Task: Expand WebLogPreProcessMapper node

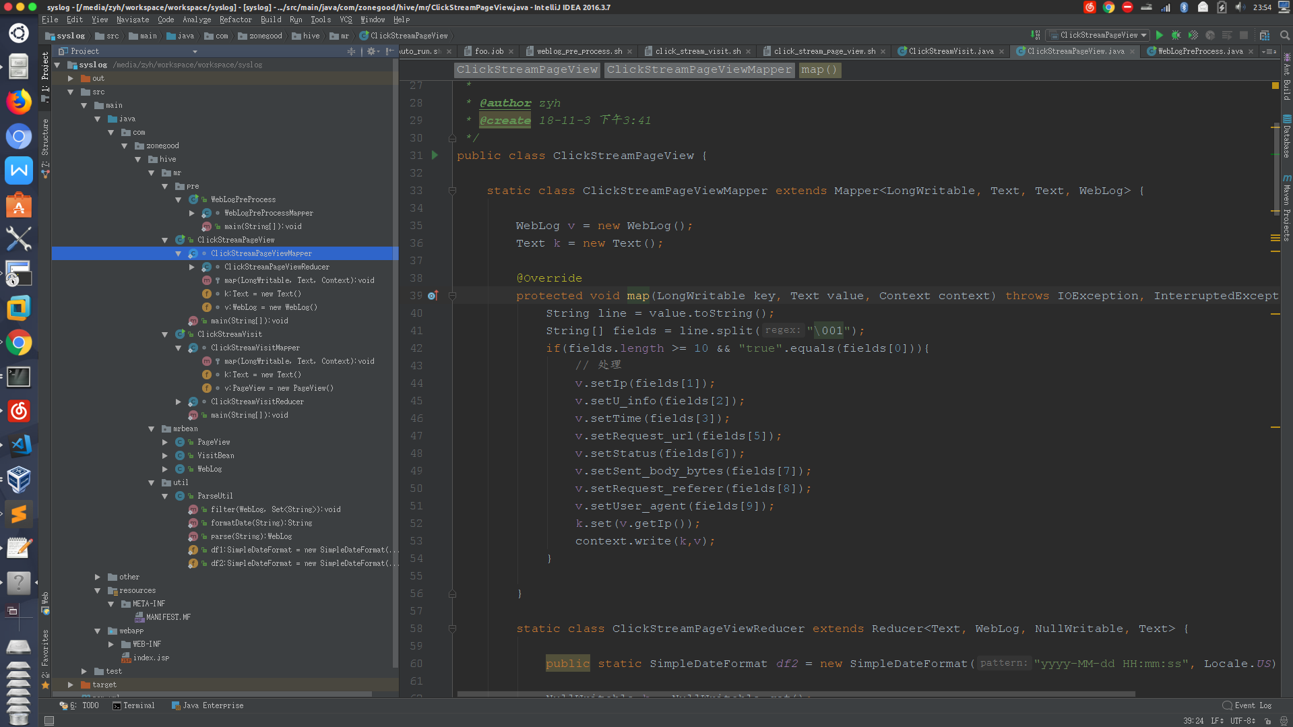Action: coord(192,213)
